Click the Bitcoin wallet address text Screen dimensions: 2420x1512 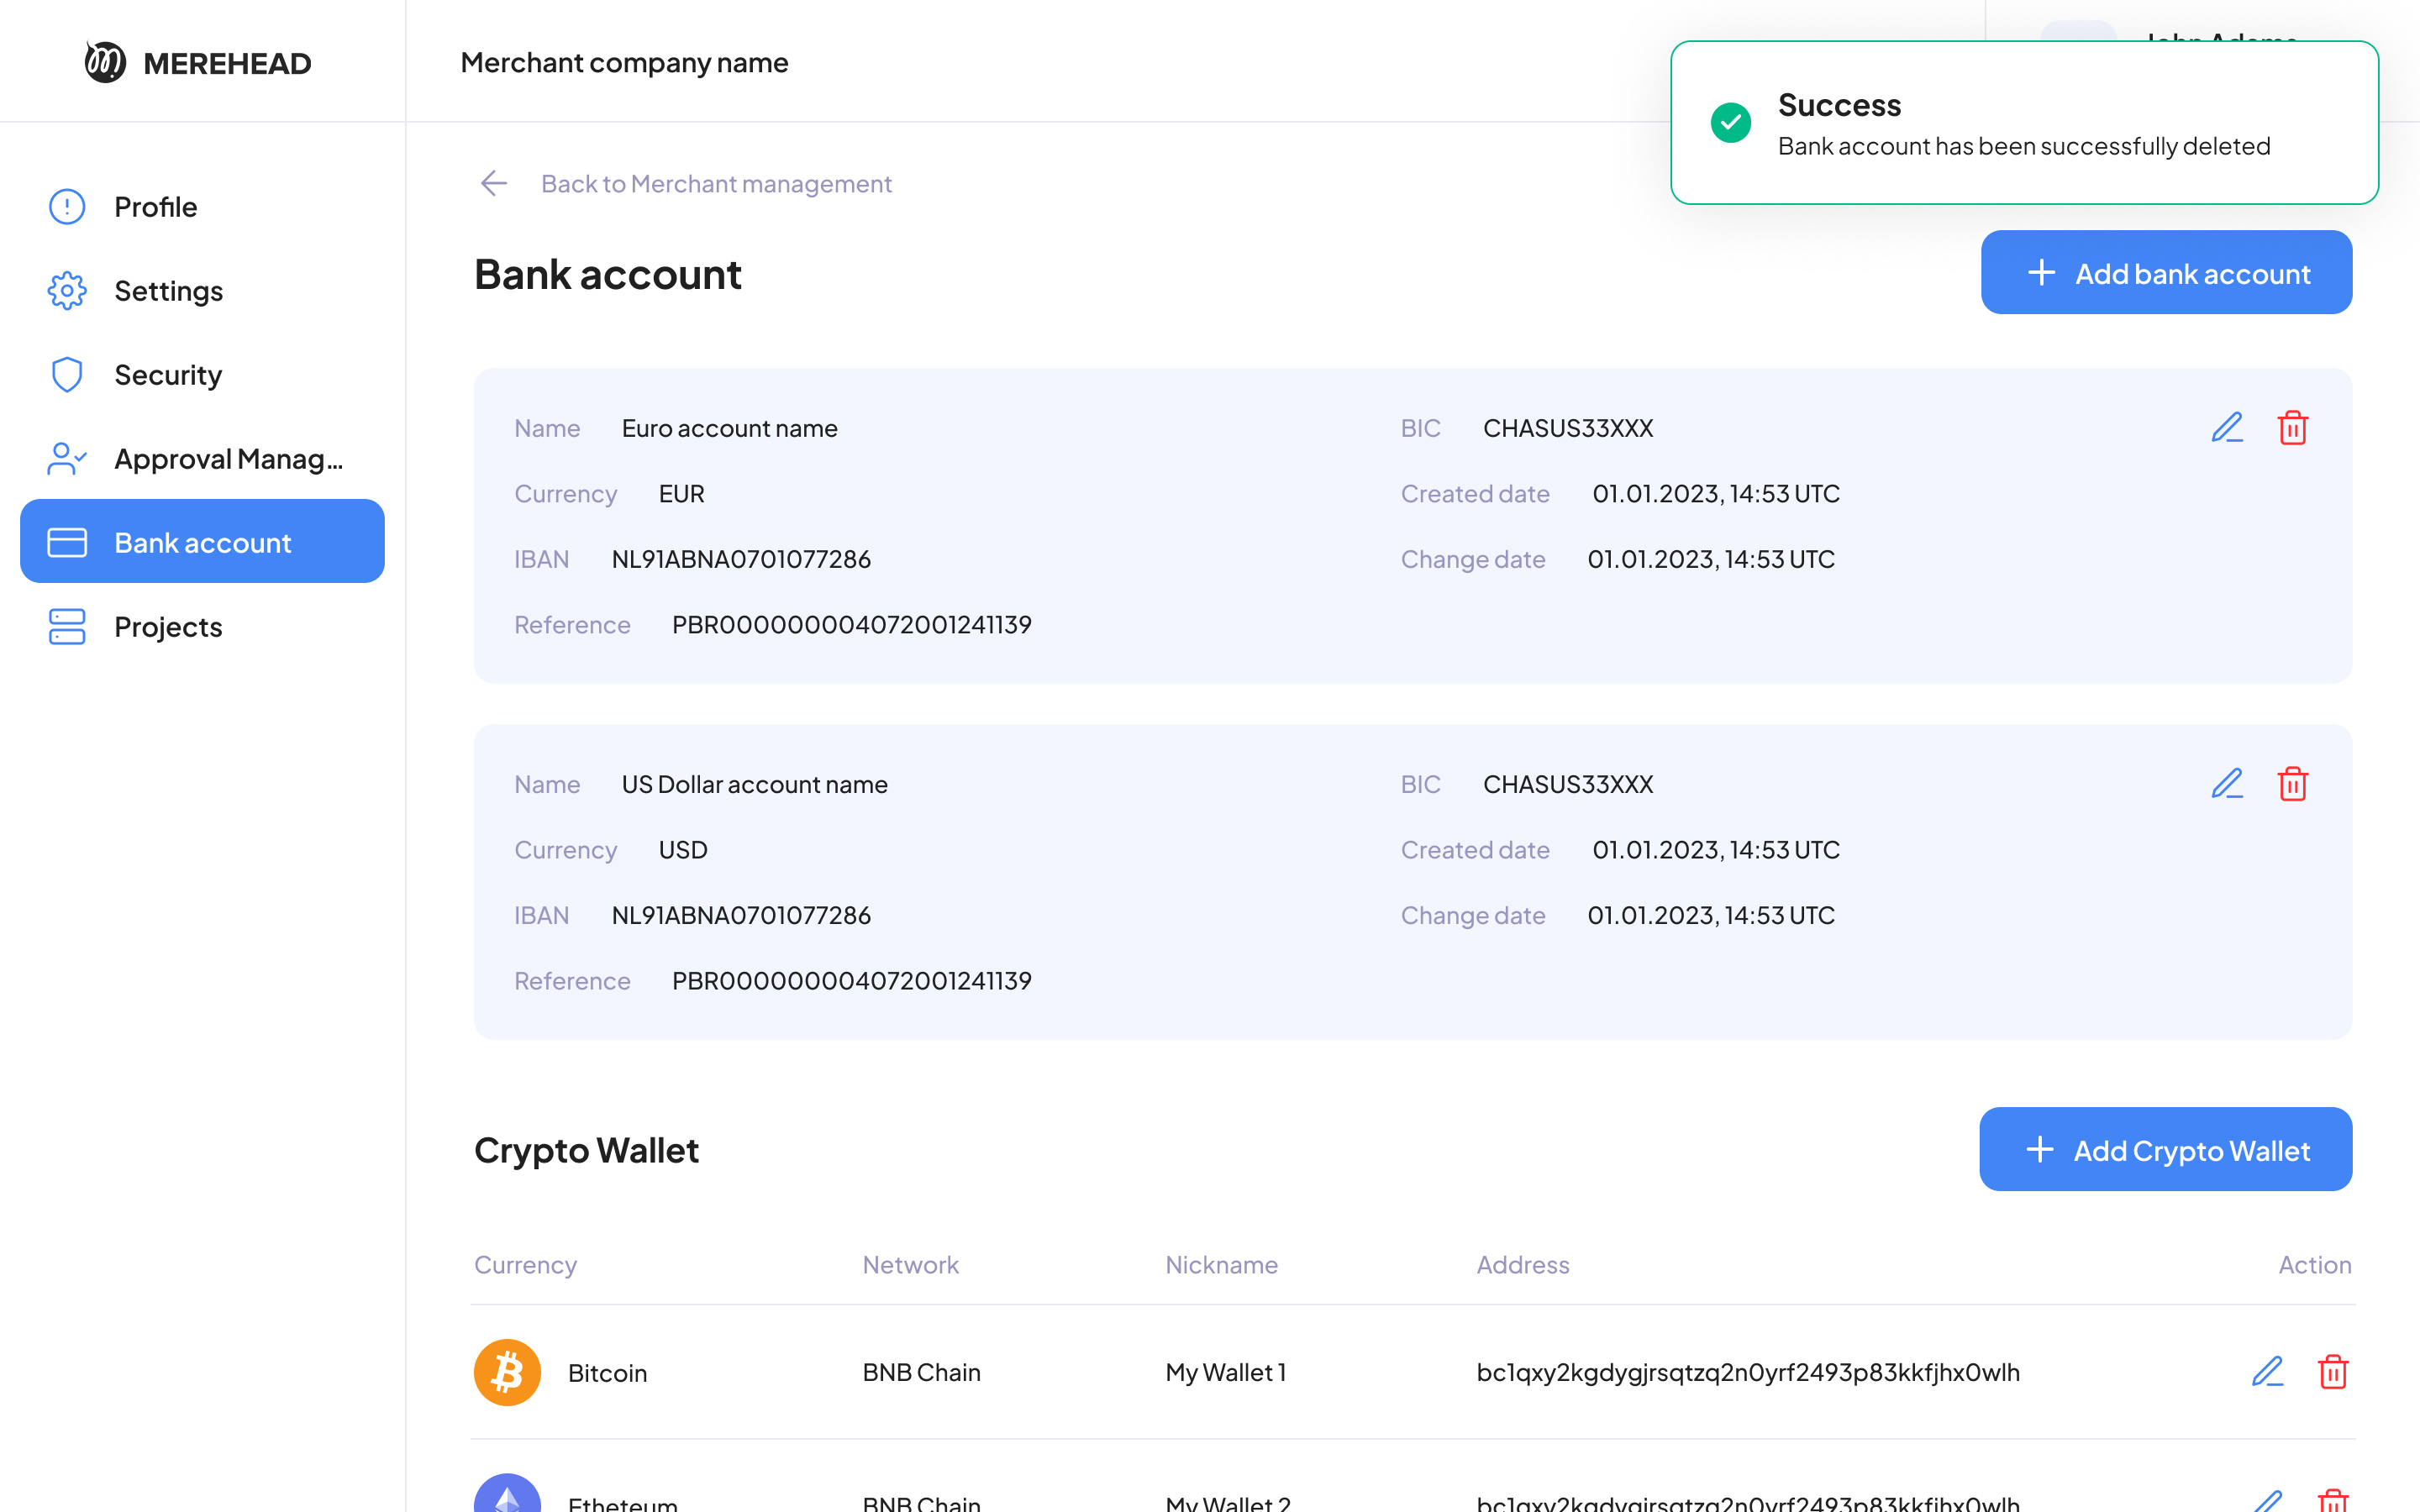1748,1372
